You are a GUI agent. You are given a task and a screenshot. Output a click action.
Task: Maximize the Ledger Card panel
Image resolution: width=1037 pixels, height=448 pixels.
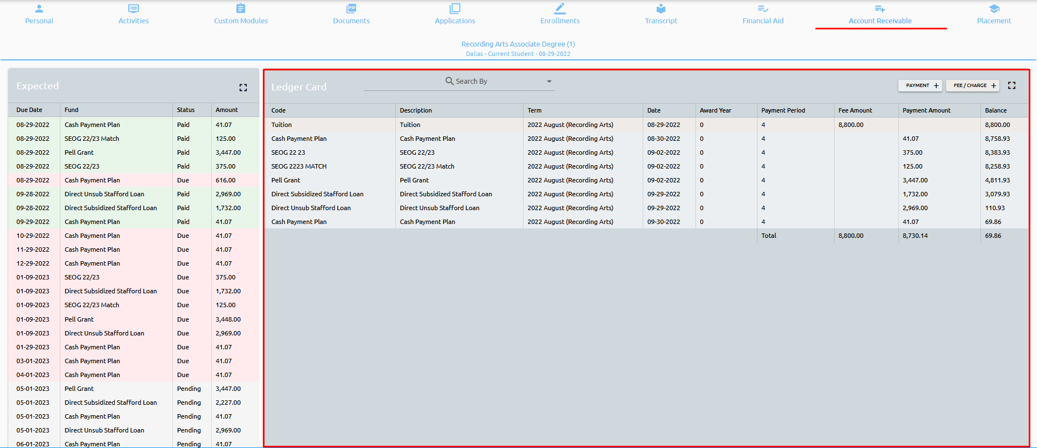tap(1011, 85)
